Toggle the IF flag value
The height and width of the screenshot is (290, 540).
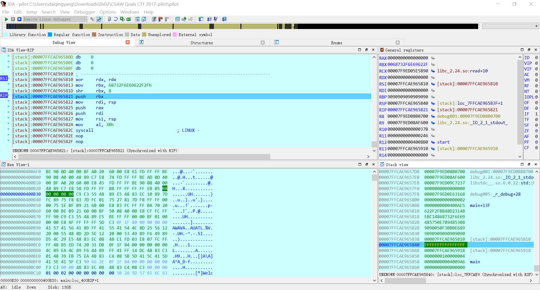536,114
